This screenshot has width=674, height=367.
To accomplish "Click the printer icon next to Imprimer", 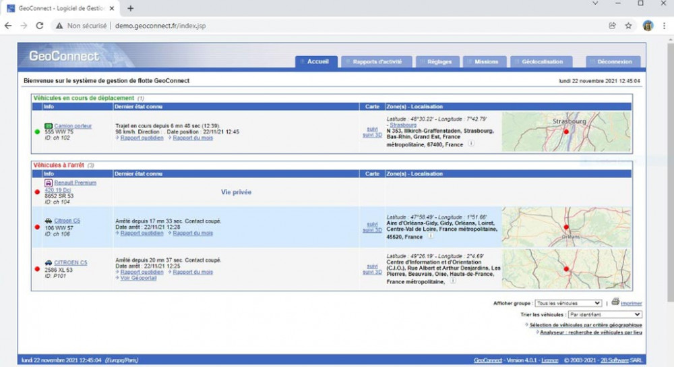I will [x=615, y=302].
